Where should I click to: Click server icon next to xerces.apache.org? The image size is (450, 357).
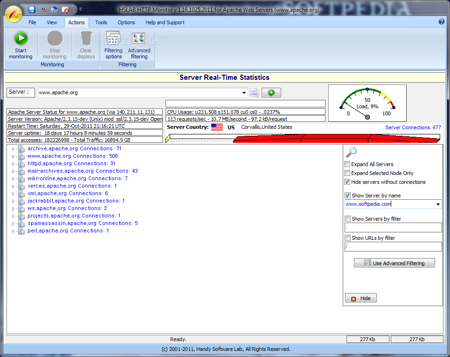(x=21, y=186)
